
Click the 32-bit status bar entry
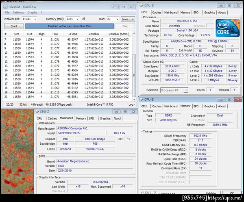point(23,104)
